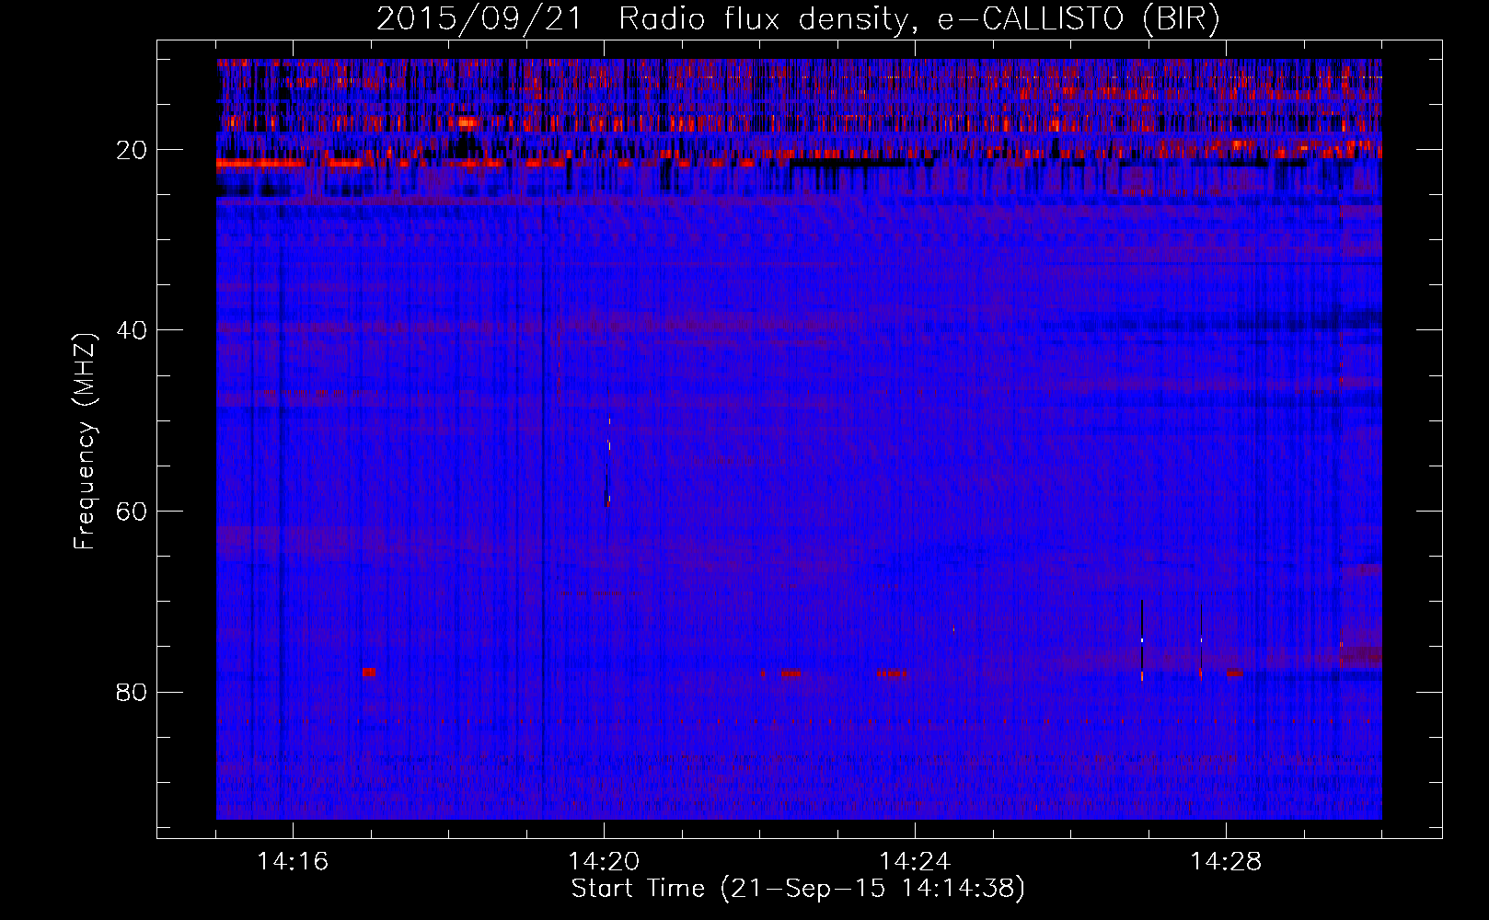1489x920 pixels.
Task: Click the "Start Time (21-Sep-15 14:14:38)" axis label
Action: click(x=798, y=889)
